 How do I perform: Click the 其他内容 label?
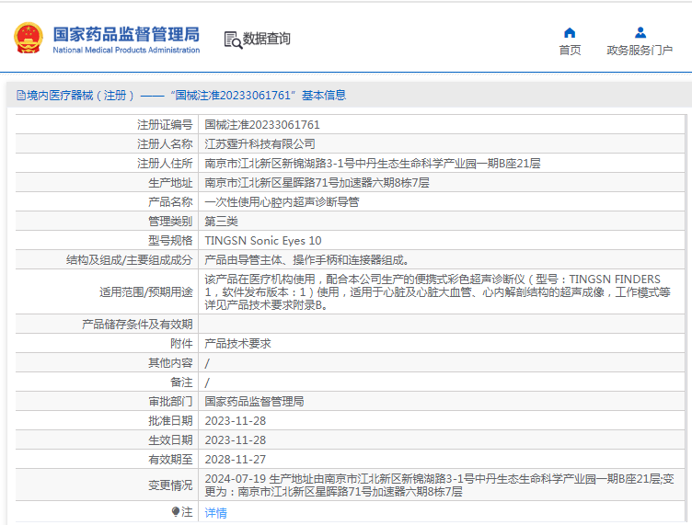tap(170, 363)
